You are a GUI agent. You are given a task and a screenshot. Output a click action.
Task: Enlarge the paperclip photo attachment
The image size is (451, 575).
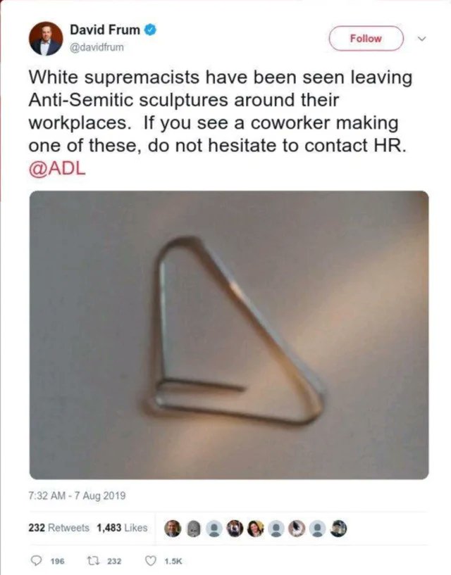[229, 335]
